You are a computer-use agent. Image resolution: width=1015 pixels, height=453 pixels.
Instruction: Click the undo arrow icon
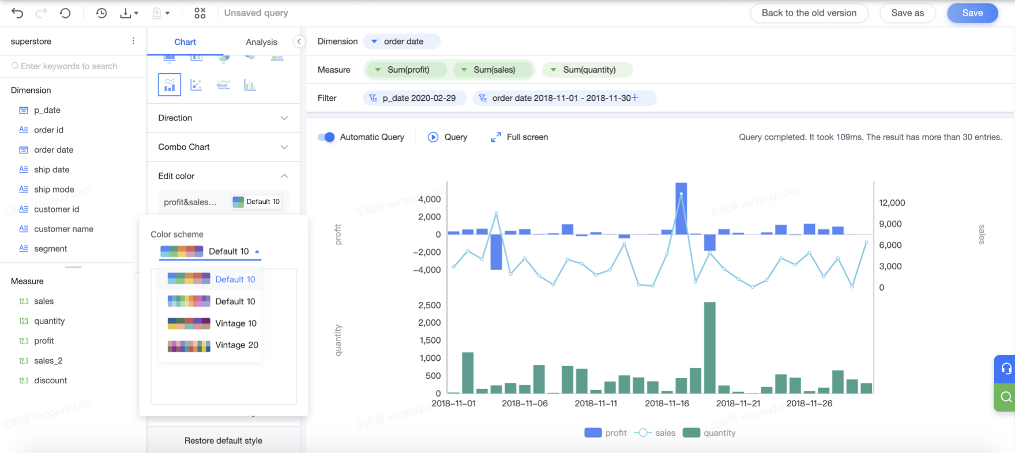pos(17,13)
